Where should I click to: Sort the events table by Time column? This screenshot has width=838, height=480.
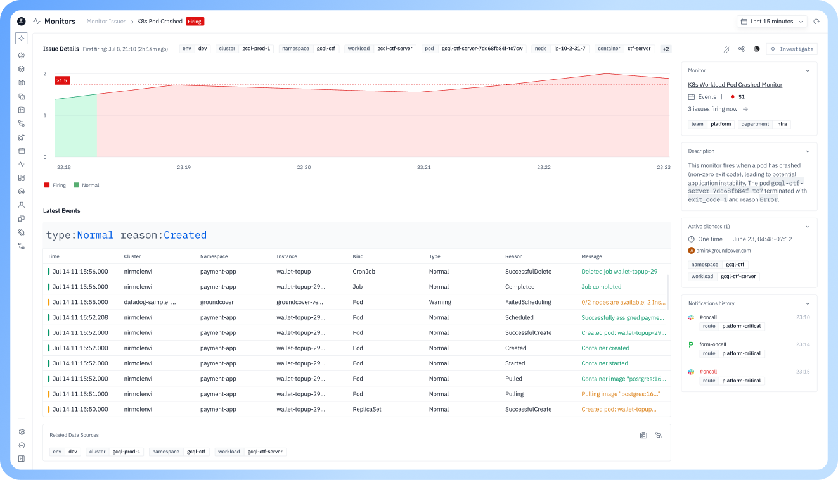pos(54,256)
